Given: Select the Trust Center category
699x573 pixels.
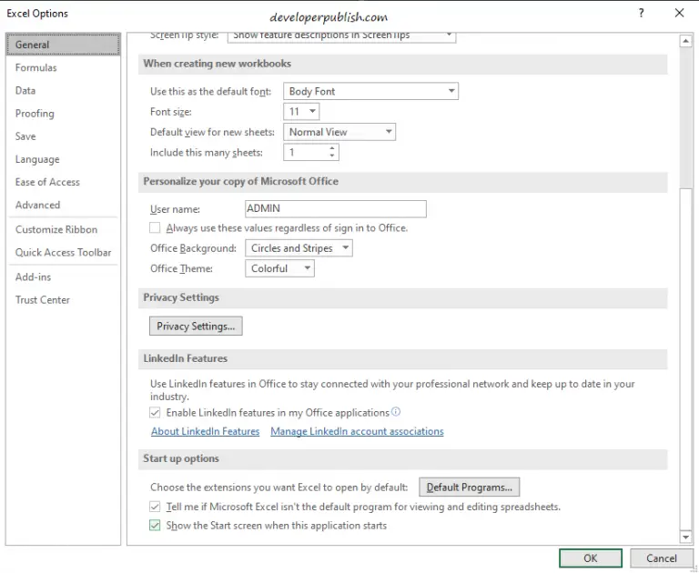Looking at the screenshot, I should tap(43, 300).
